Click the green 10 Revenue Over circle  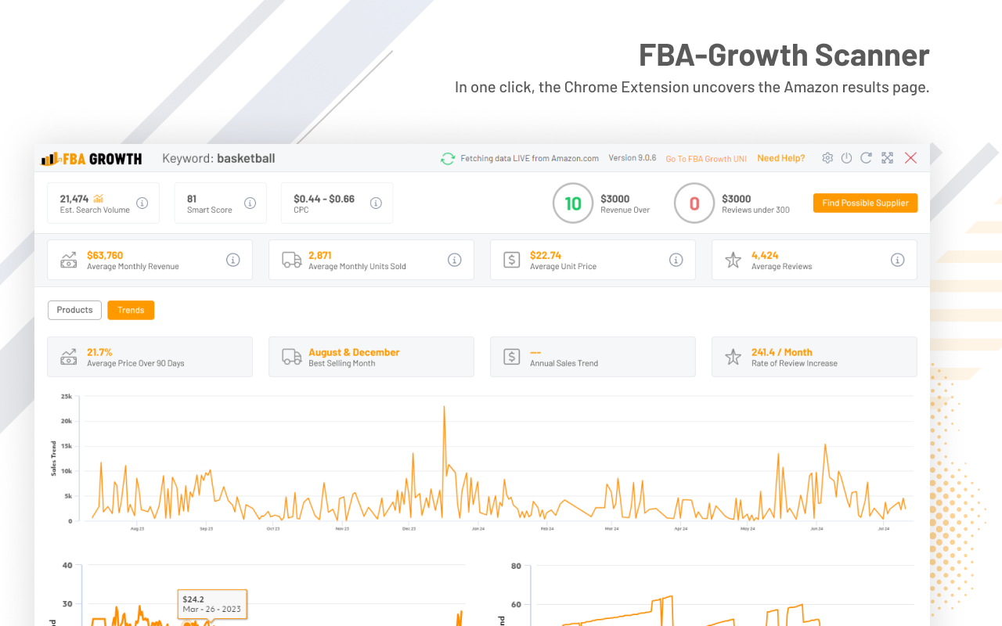573,203
